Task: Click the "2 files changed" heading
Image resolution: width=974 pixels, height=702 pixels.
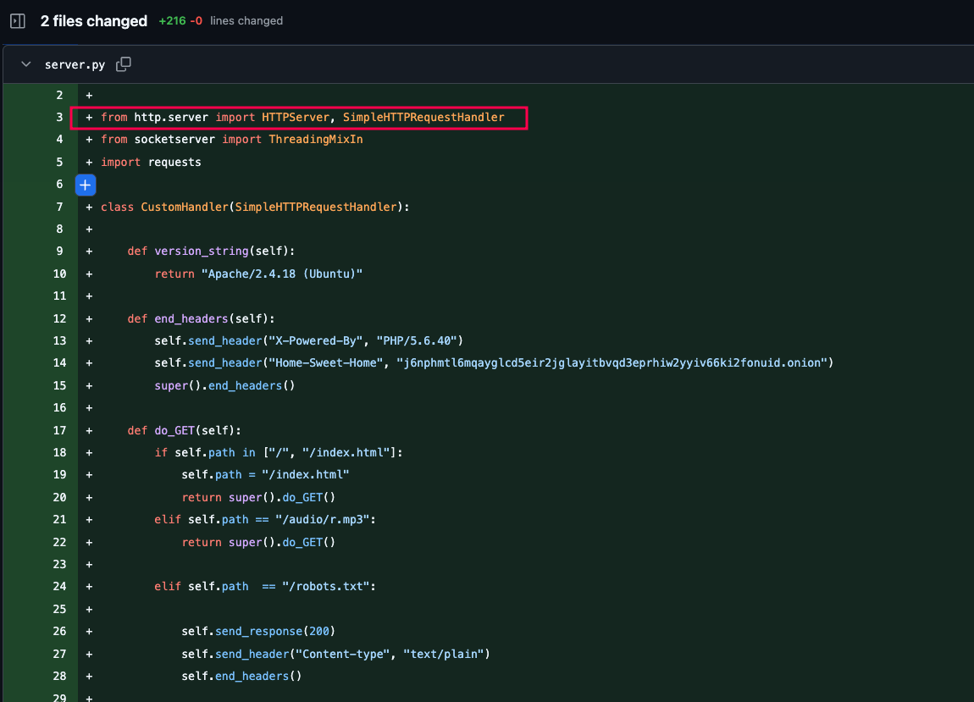Action: [93, 21]
